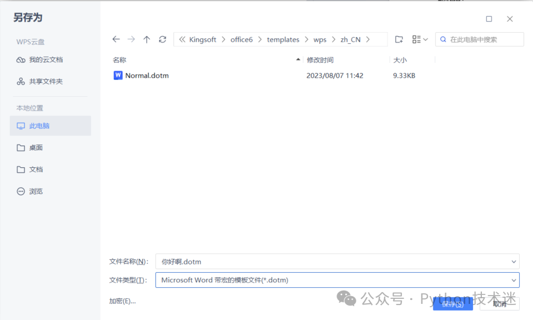The width and height of the screenshot is (533, 320).
Task: Click the monitor icon beside 此电脑
Action: pyautogui.click(x=21, y=126)
